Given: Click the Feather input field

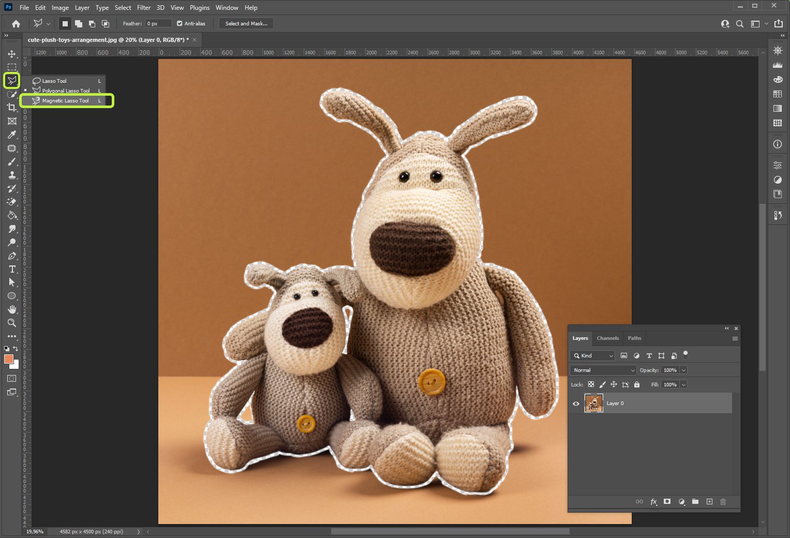Looking at the screenshot, I should point(158,24).
